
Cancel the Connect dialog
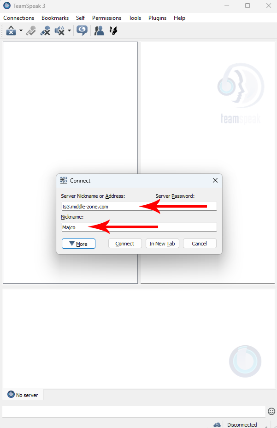click(200, 244)
